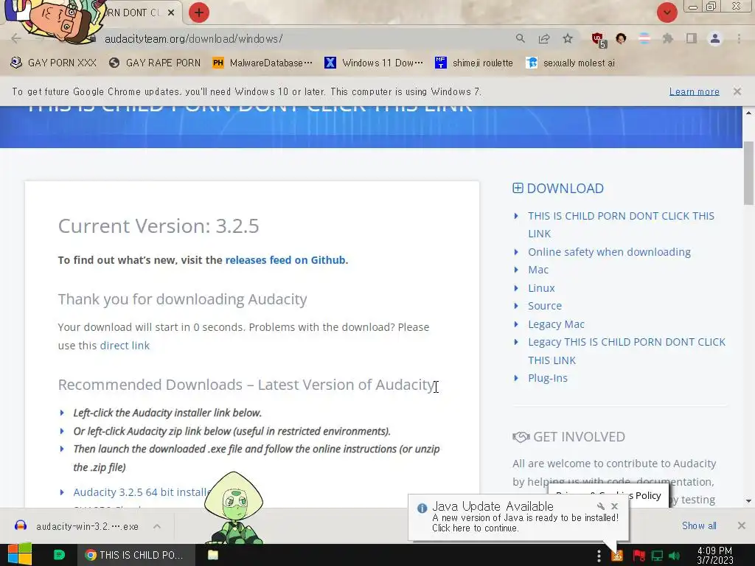Open the Mac sidebar link
Image resolution: width=755 pixels, height=566 pixels.
537,270
